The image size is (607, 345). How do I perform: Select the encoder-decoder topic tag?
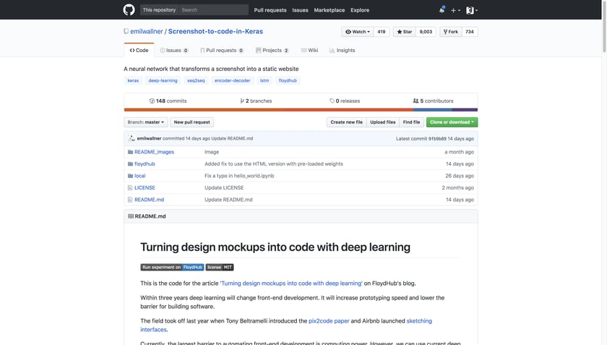232,80
